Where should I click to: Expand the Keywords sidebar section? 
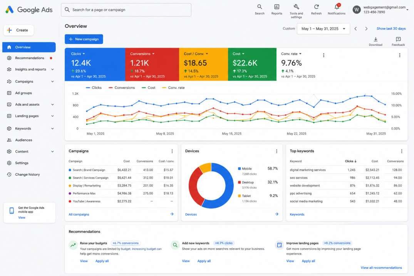pos(52,129)
